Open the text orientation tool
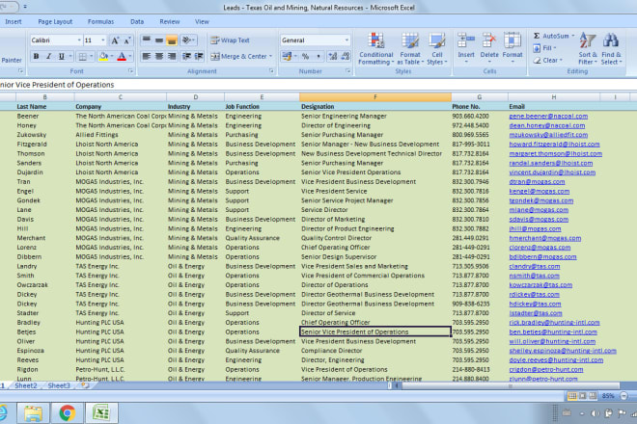This screenshot has width=637, height=424. point(188,40)
